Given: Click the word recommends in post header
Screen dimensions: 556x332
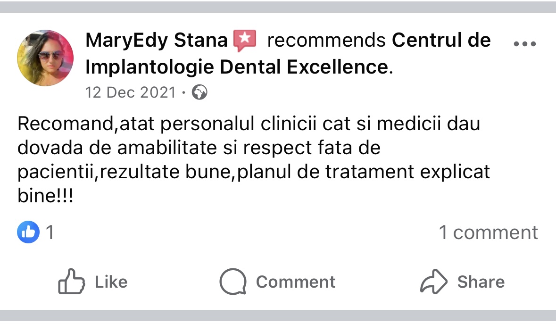Looking at the screenshot, I should pos(326,40).
